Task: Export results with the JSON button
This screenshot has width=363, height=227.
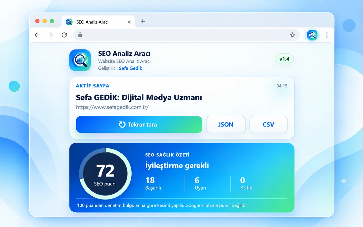Action: pyautogui.click(x=226, y=125)
